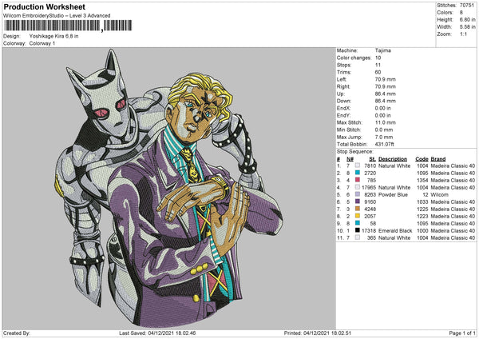Viewport: 479px width, 339px height.
Task: Click the Brand column header
Action: coord(438,159)
